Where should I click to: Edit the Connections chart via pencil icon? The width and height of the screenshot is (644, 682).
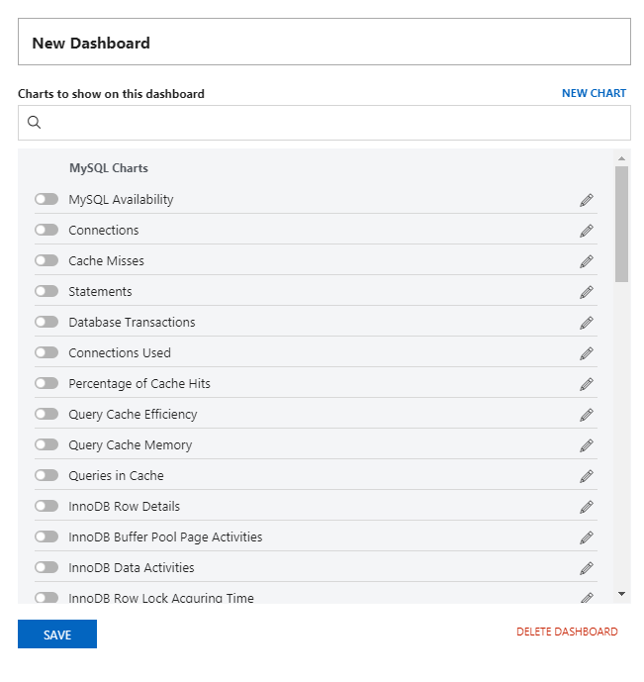coord(587,231)
